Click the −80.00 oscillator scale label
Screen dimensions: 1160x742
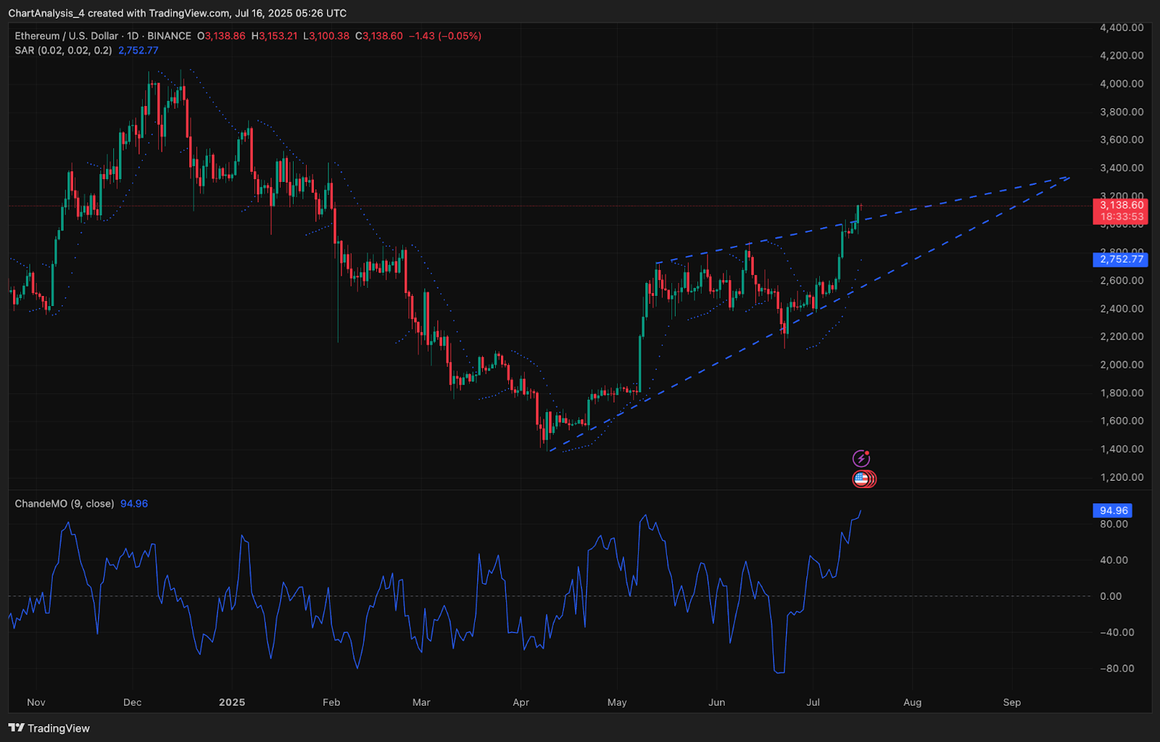coord(1116,669)
